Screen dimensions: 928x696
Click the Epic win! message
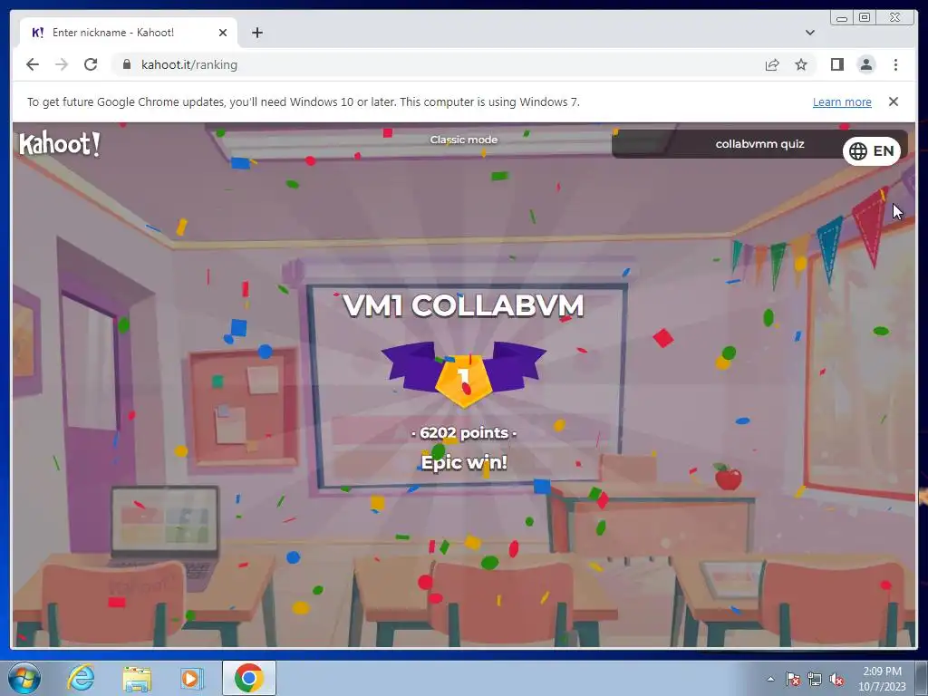click(x=463, y=462)
